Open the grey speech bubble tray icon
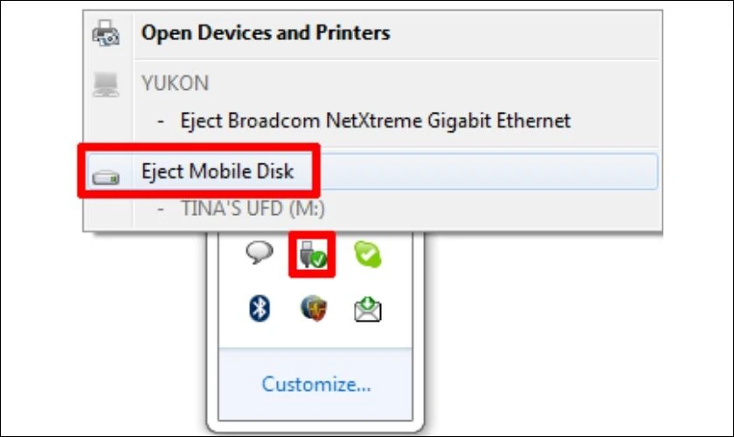The image size is (734, 437). pos(260,253)
